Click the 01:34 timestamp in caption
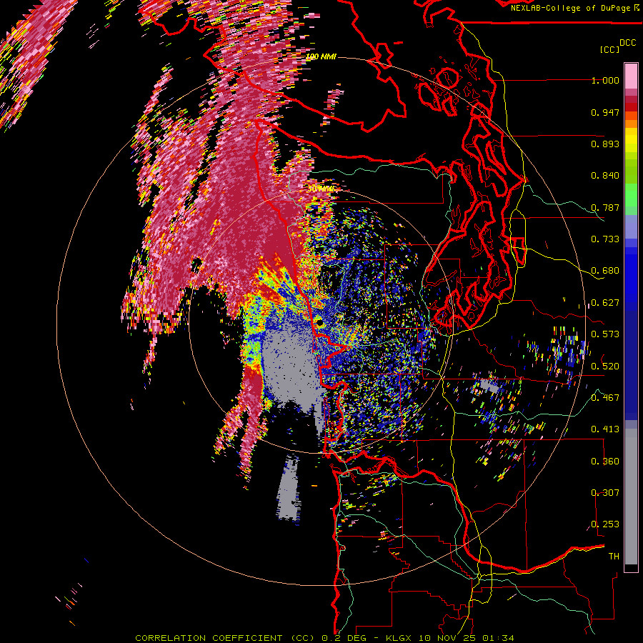The height and width of the screenshot is (643, 643). (x=498, y=638)
